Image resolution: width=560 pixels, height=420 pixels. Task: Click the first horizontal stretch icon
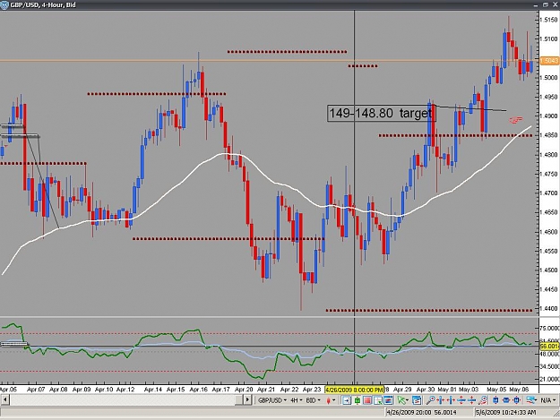(440, 400)
